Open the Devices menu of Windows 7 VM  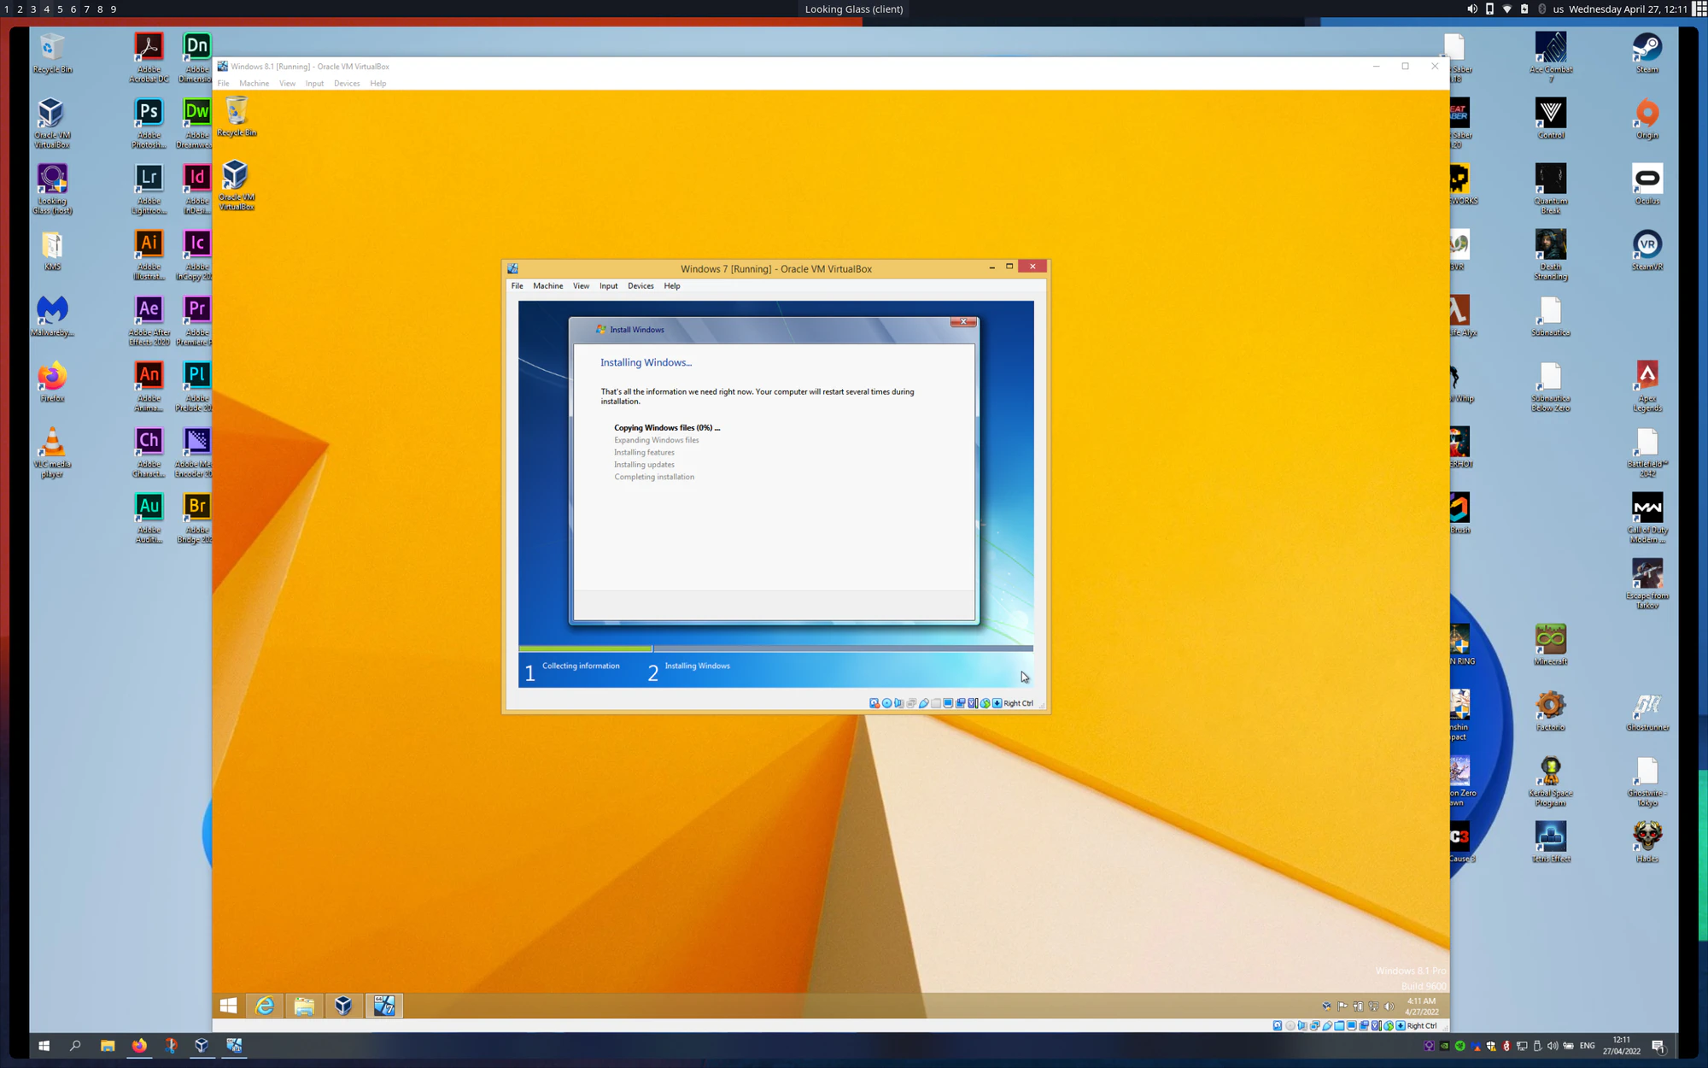(x=640, y=286)
